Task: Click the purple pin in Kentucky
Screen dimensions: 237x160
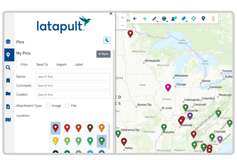Action: (190, 116)
